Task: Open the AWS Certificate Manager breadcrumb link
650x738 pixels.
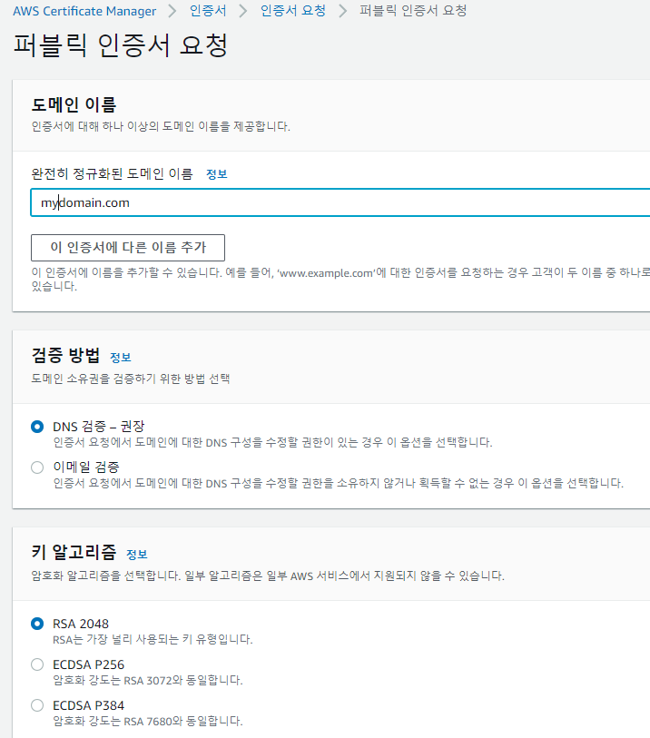Action: pos(84,11)
